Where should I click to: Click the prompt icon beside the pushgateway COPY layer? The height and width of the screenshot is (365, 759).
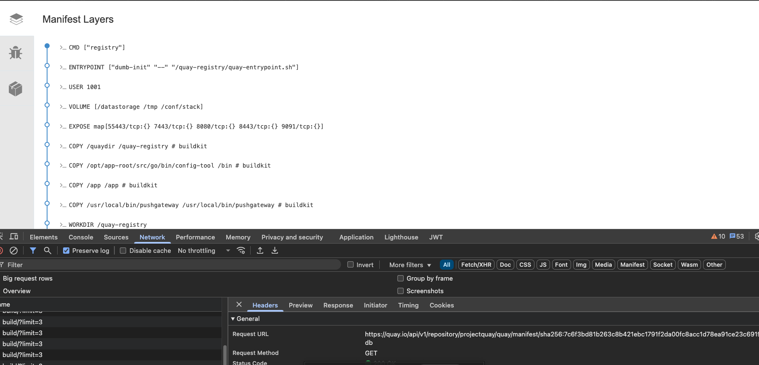pos(63,205)
